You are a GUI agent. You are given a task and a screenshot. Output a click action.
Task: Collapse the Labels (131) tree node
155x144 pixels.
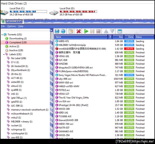(x=4, y=54)
